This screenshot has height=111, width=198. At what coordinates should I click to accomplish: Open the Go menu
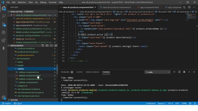point(37,2)
